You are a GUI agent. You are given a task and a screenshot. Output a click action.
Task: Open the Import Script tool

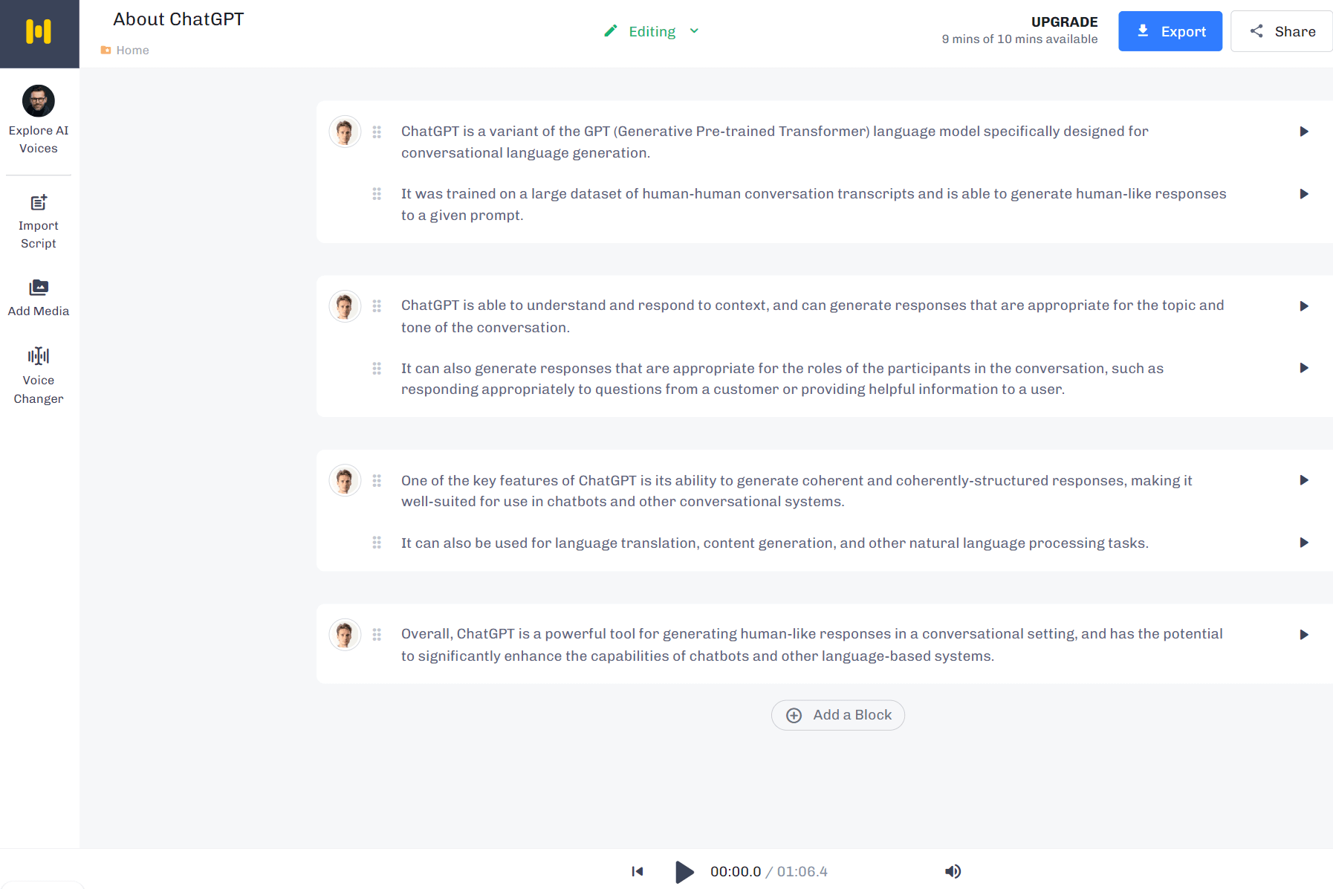coord(39,222)
